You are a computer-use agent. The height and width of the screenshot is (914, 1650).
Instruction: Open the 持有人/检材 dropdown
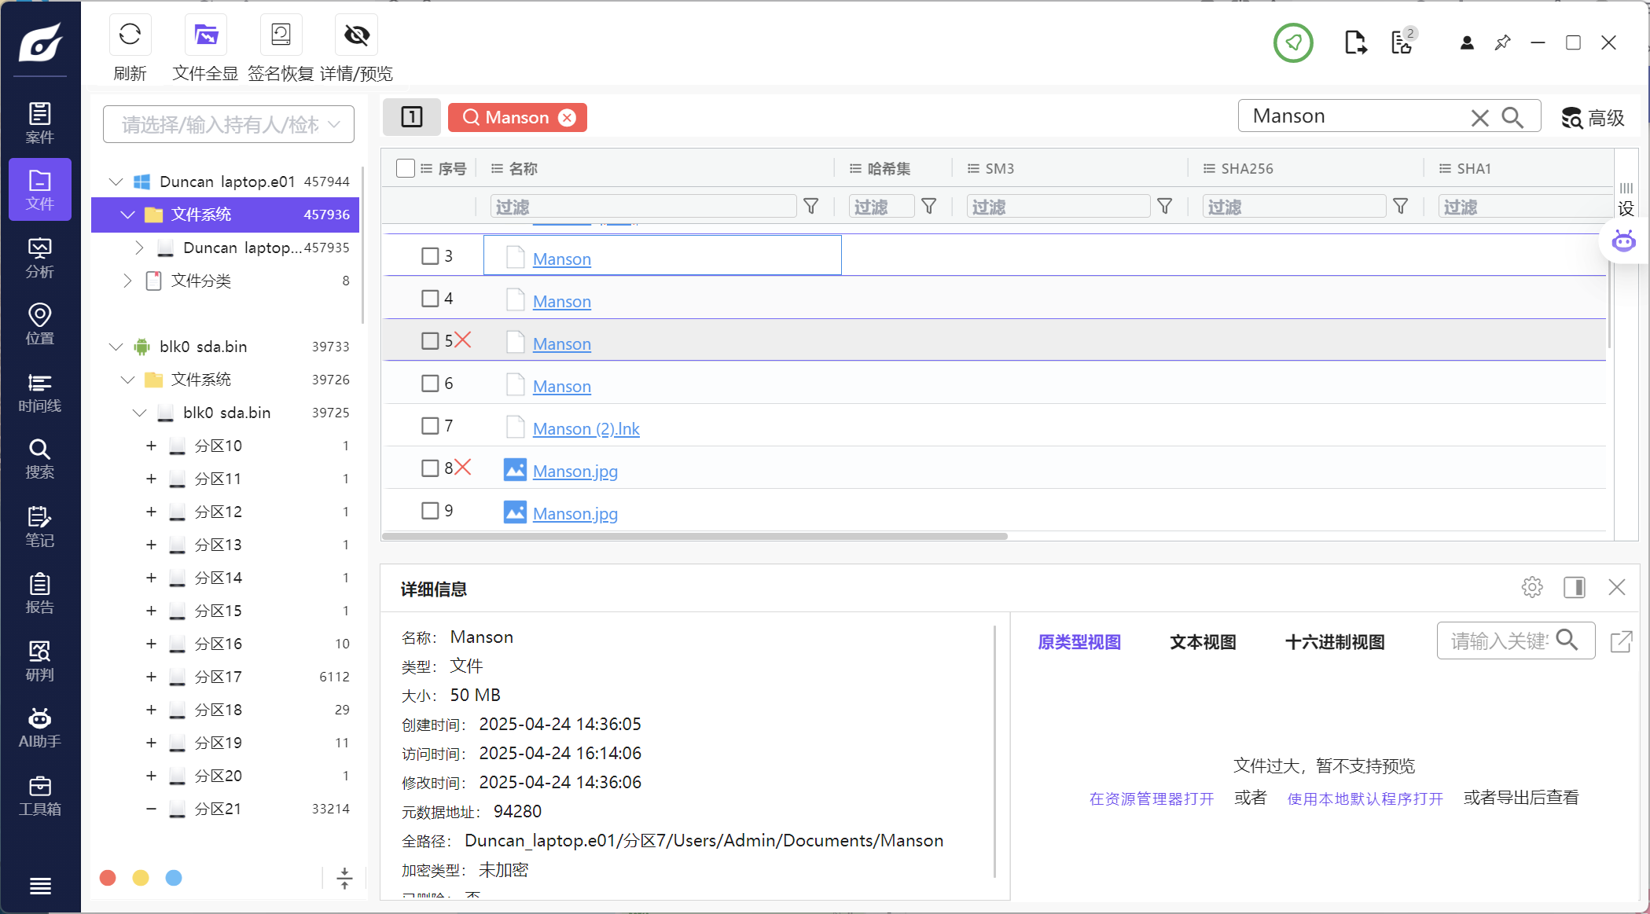coord(229,124)
